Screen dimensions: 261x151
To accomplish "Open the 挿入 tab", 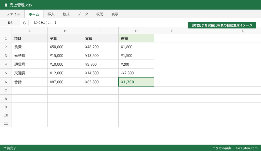I will click(51, 14).
